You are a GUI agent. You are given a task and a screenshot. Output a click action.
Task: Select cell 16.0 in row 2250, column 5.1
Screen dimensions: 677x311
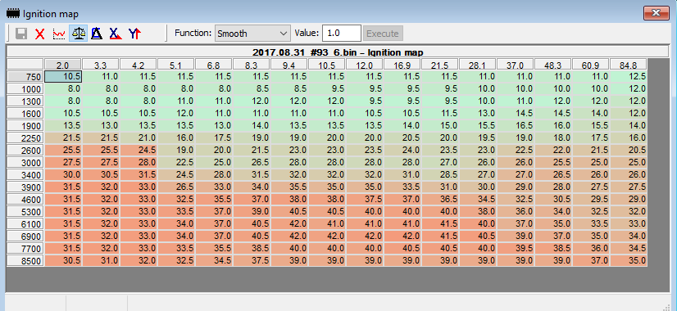pos(176,138)
